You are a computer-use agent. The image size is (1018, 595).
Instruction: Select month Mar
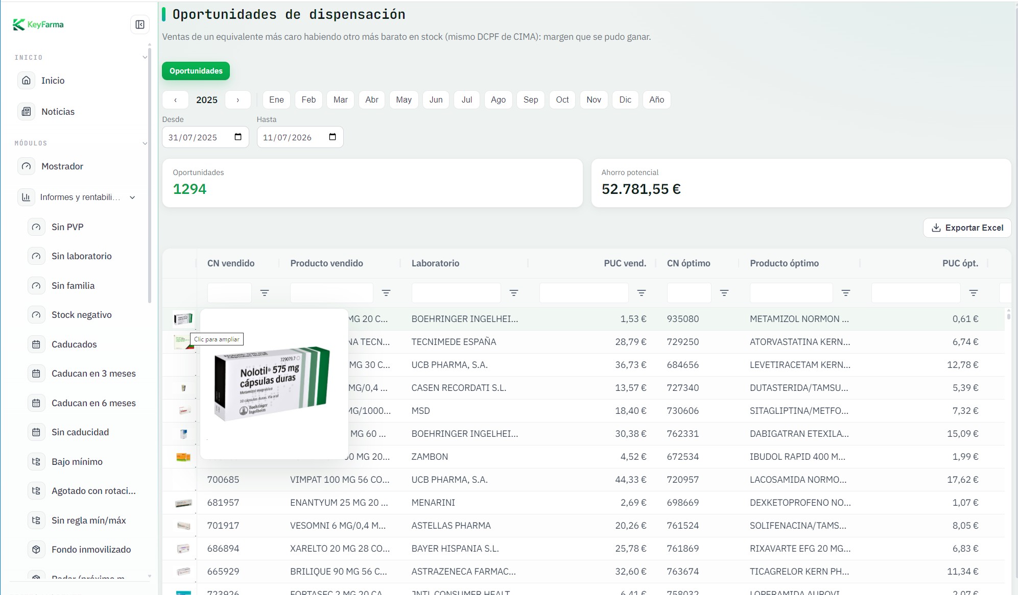341,100
